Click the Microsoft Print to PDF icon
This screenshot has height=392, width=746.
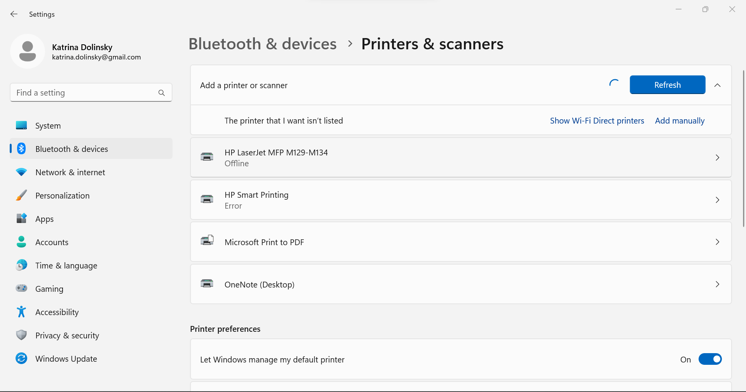pos(207,241)
